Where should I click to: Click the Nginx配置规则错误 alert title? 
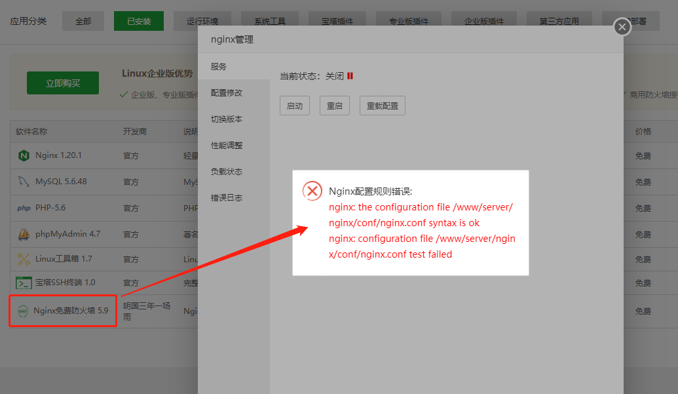[371, 191]
